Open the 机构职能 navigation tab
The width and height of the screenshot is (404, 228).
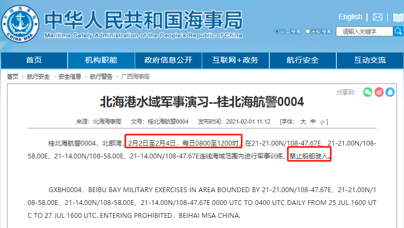pos(101,60)
